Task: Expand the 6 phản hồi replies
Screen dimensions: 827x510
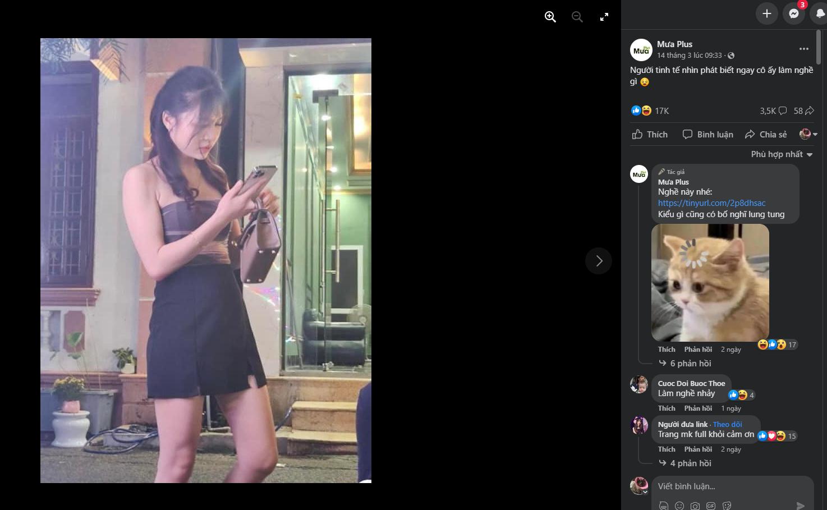Action: click(x=691, y=364)
